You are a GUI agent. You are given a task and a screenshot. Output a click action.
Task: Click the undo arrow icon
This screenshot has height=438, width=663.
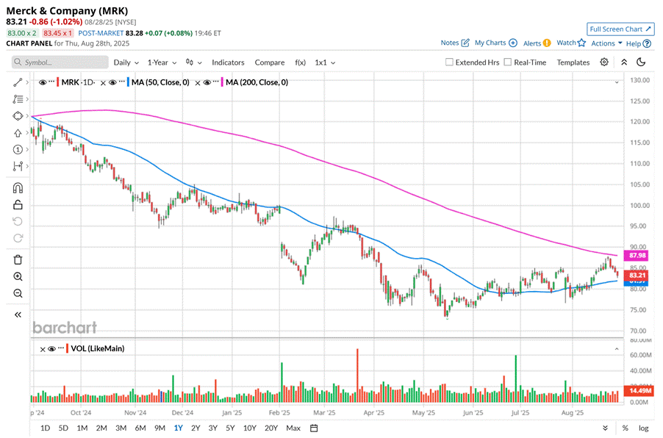pos(18,221)
